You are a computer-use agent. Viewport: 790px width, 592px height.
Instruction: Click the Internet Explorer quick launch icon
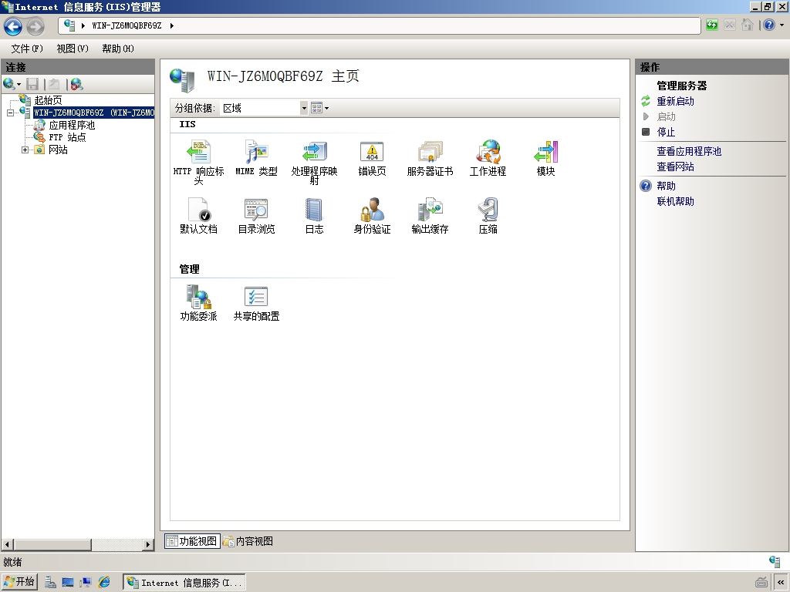coord(104,583)
